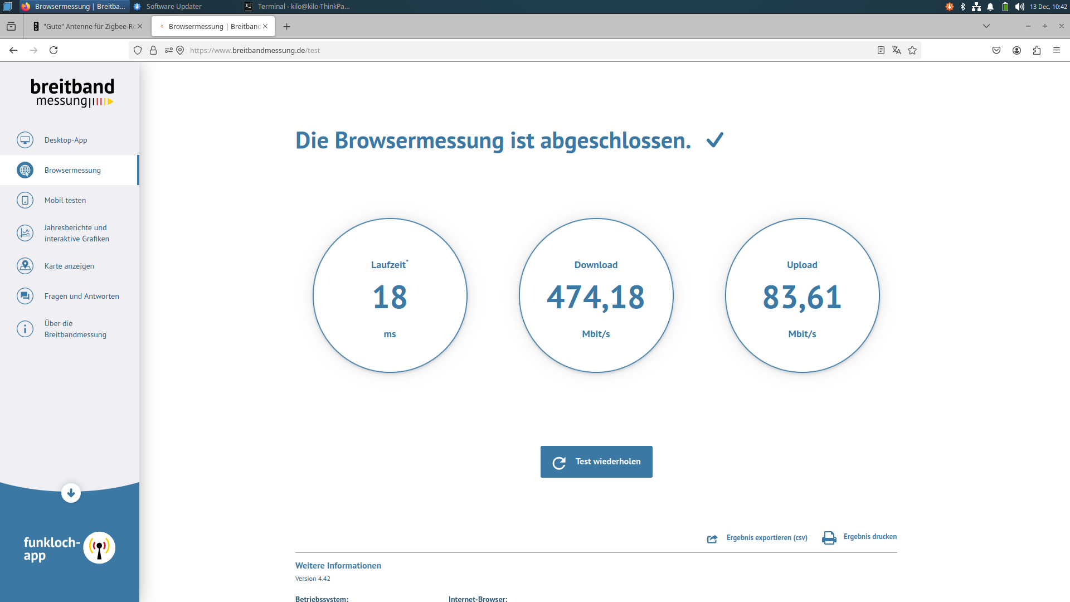Viewport: 1070px width, 602px height.
Task: Open the Firefox hamburger application menu
Action: (1056, 50)
